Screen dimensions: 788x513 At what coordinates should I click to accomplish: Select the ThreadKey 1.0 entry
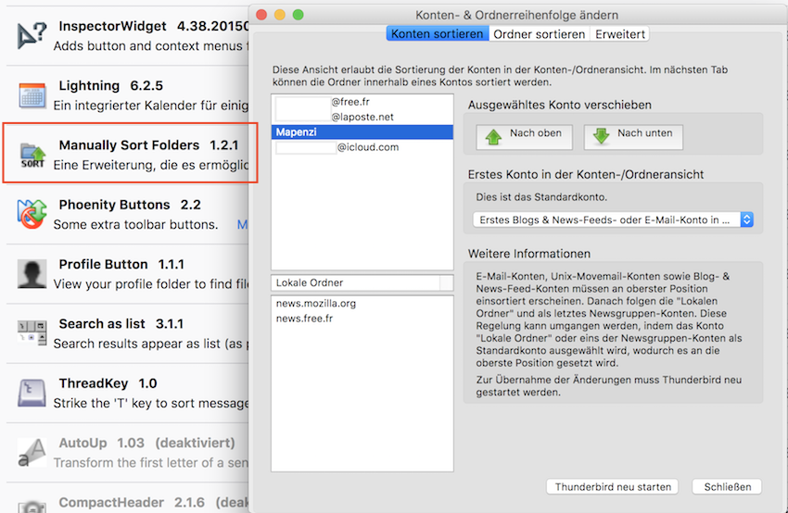click(128, 393)
